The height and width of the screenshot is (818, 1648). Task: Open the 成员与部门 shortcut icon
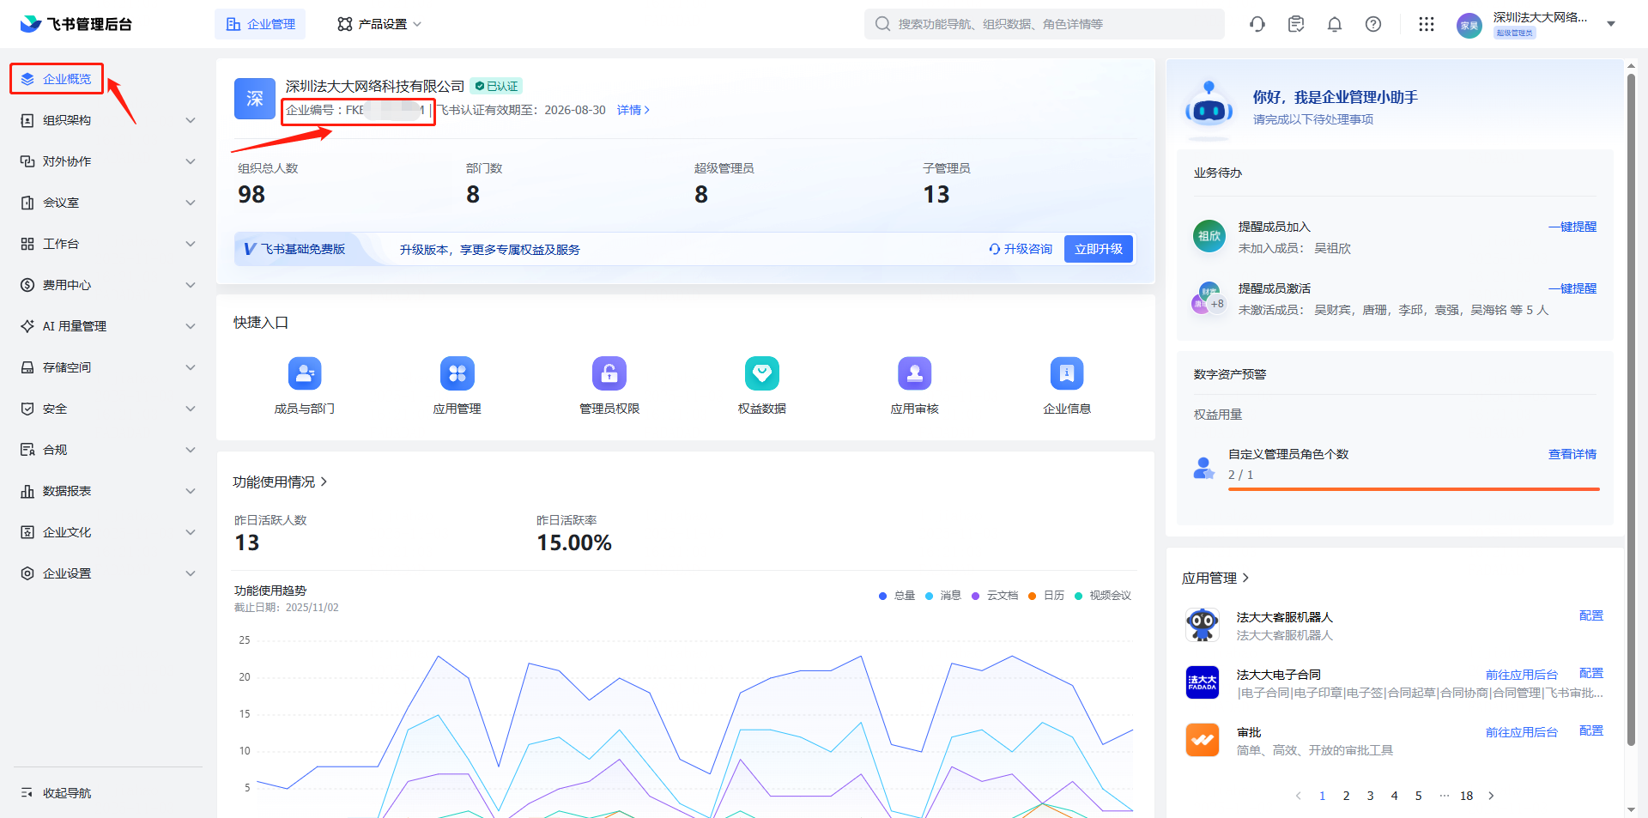coord(305,373)
